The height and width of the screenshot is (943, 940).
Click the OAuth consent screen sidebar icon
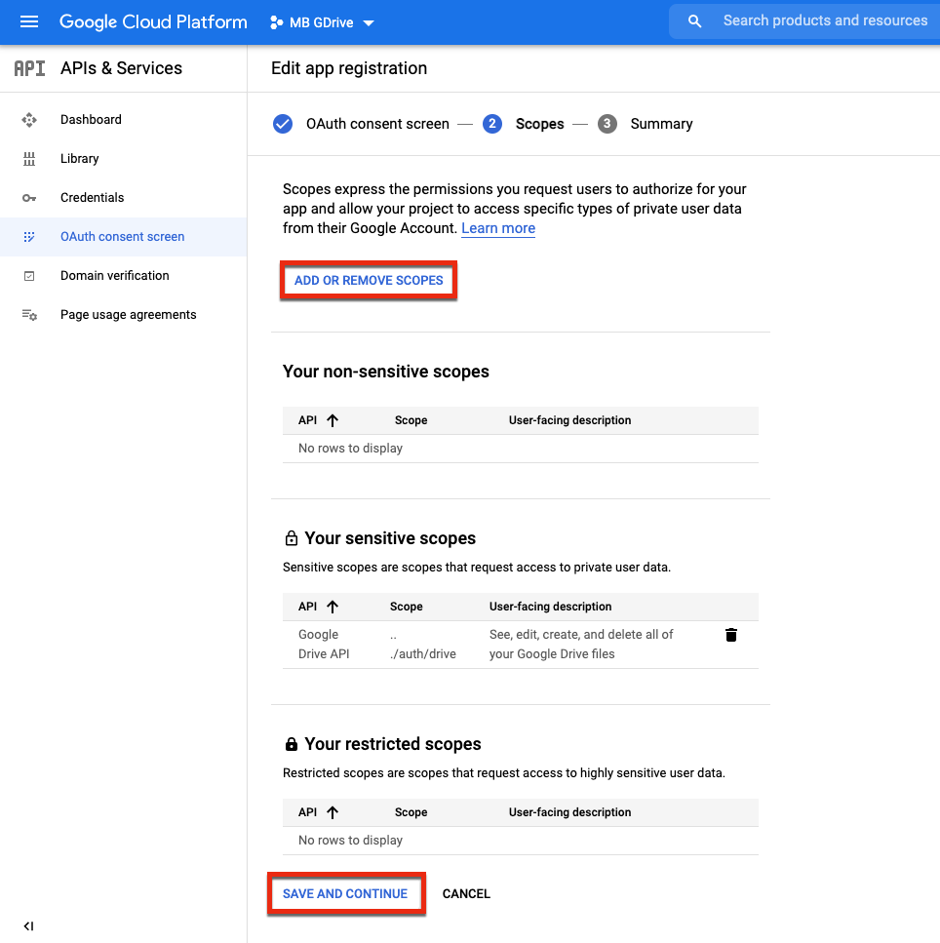[29, 237]
